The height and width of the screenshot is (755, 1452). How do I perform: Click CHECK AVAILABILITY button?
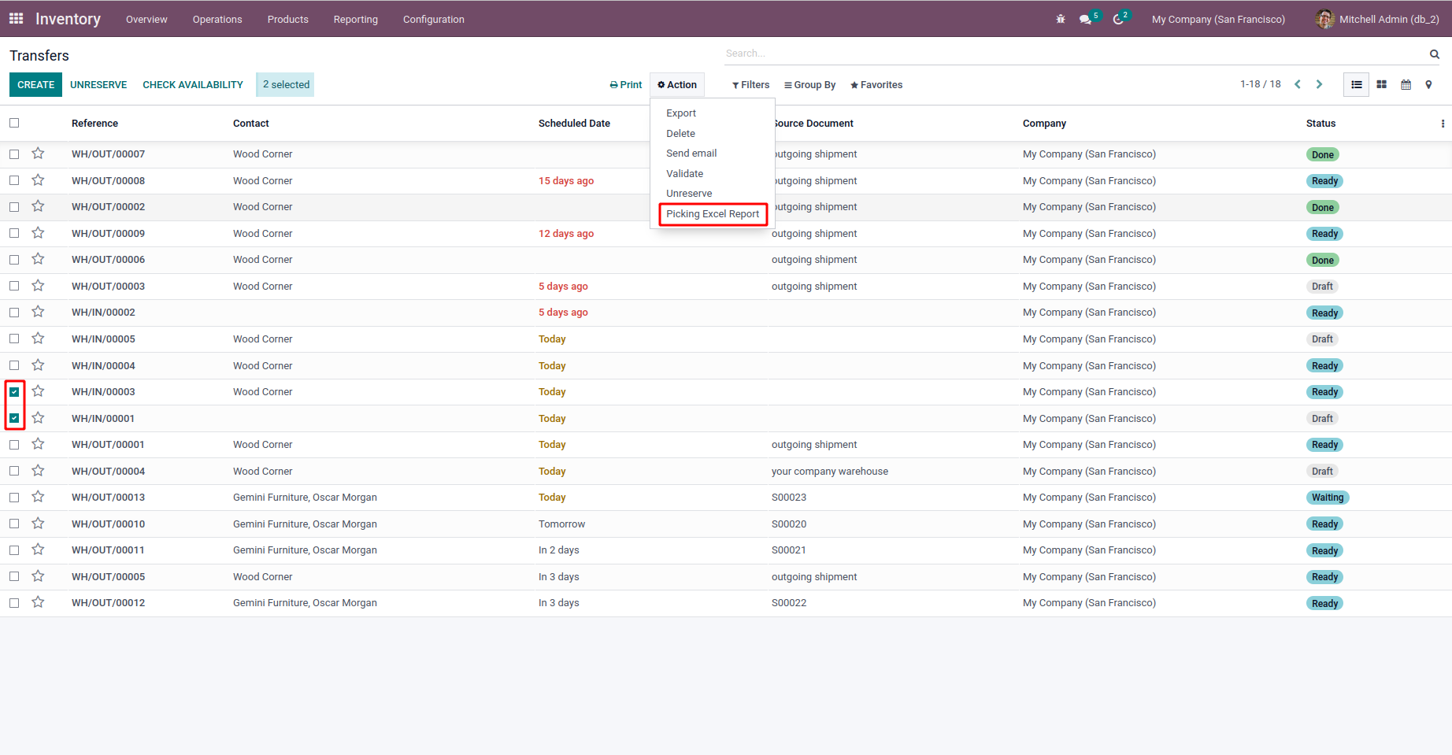(x=193, y=84)
